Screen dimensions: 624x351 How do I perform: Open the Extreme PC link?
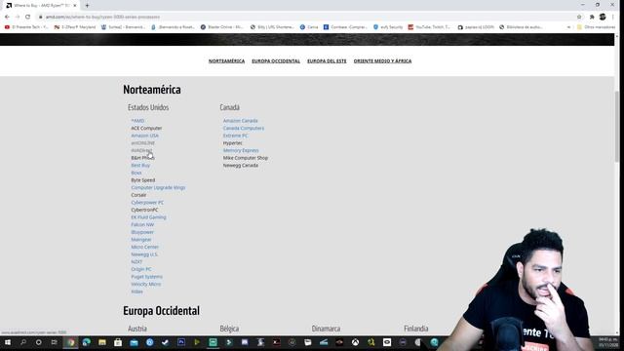coord(235,136)
